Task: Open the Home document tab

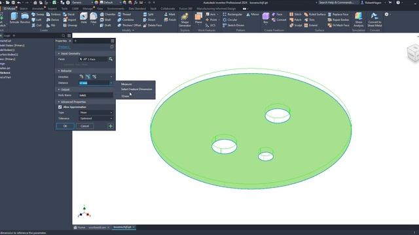Action: point(79,228)
